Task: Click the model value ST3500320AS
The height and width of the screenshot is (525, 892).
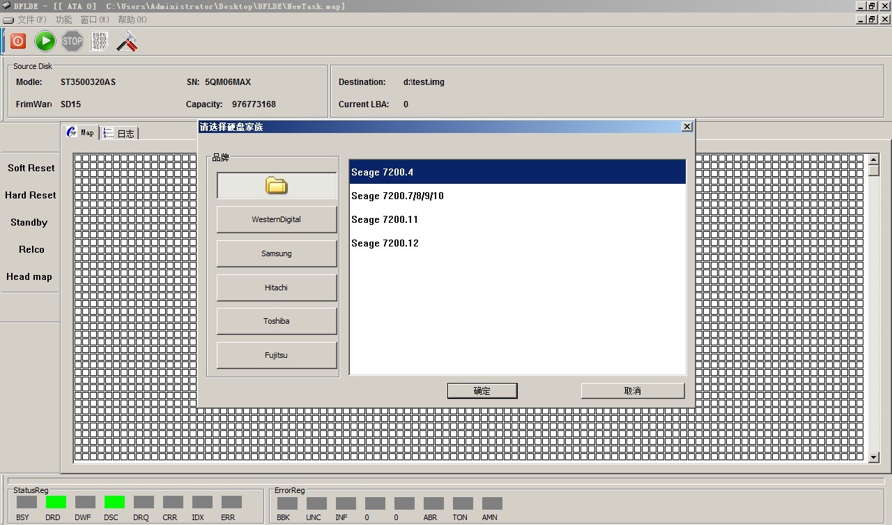Action: coord(88,82)
